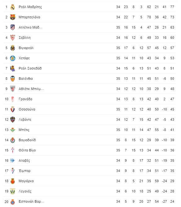181x207 pixels.
Task: Select the Θέλτα Βίγο row name
Action: coord(27,151)
